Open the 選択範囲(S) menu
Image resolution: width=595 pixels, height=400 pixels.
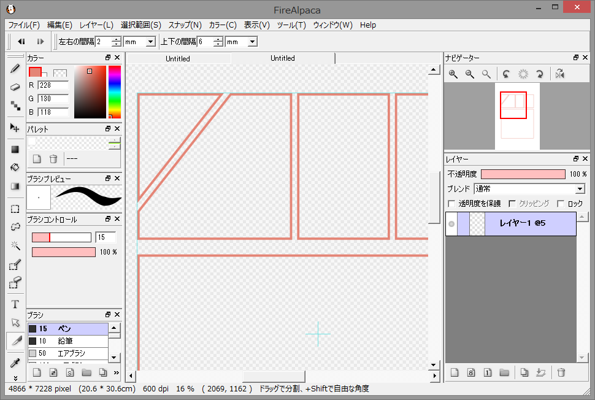click(141, 25)
